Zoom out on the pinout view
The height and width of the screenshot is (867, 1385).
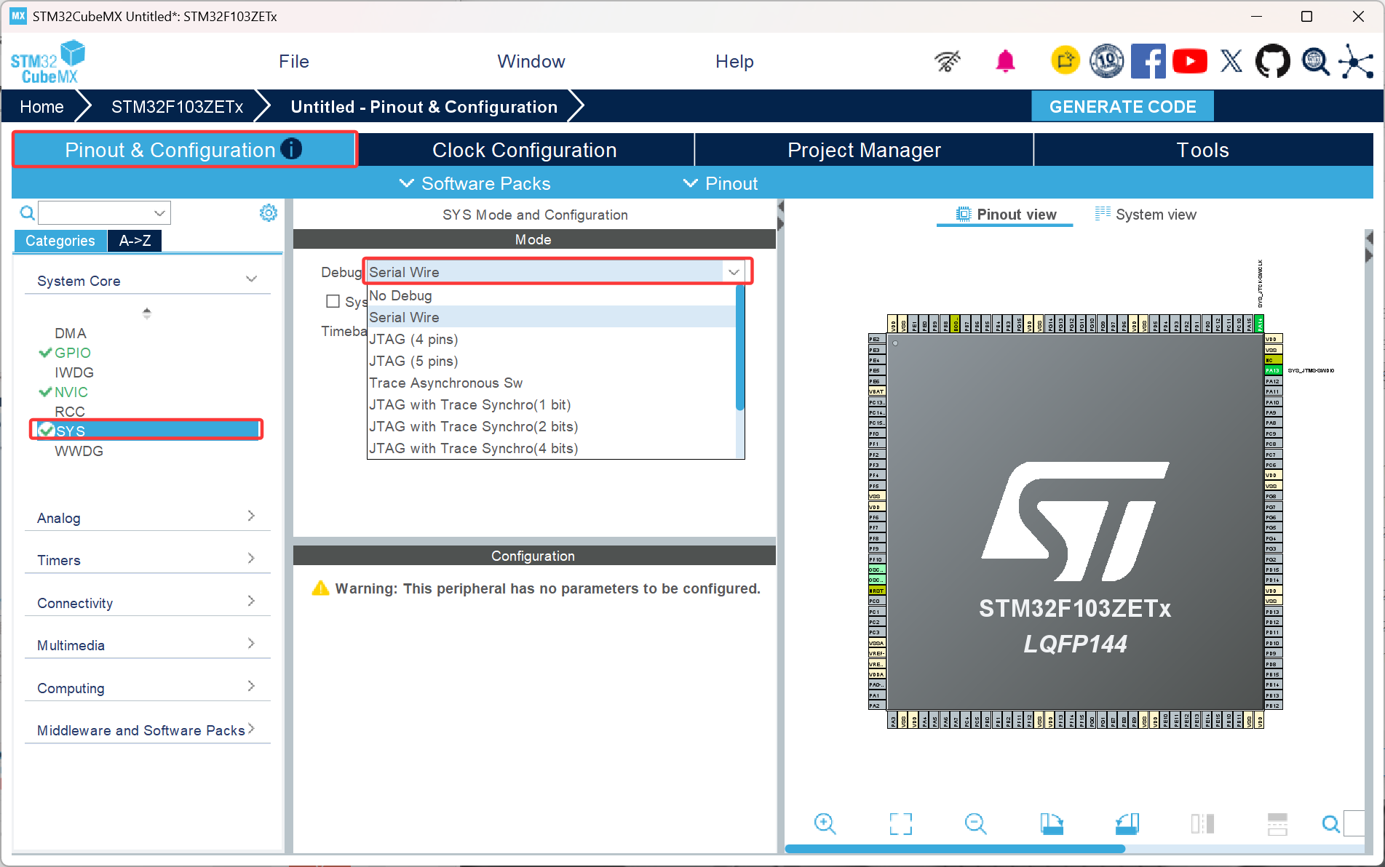click(975, 823)
